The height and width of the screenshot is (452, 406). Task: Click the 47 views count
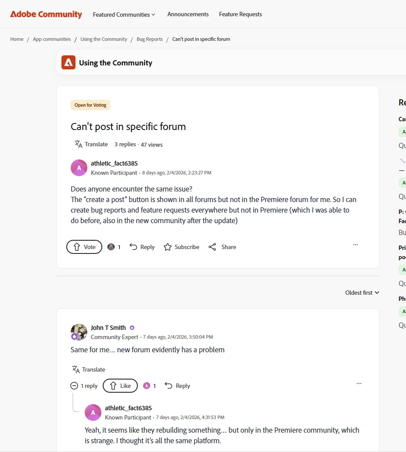[x=152, y=145]
